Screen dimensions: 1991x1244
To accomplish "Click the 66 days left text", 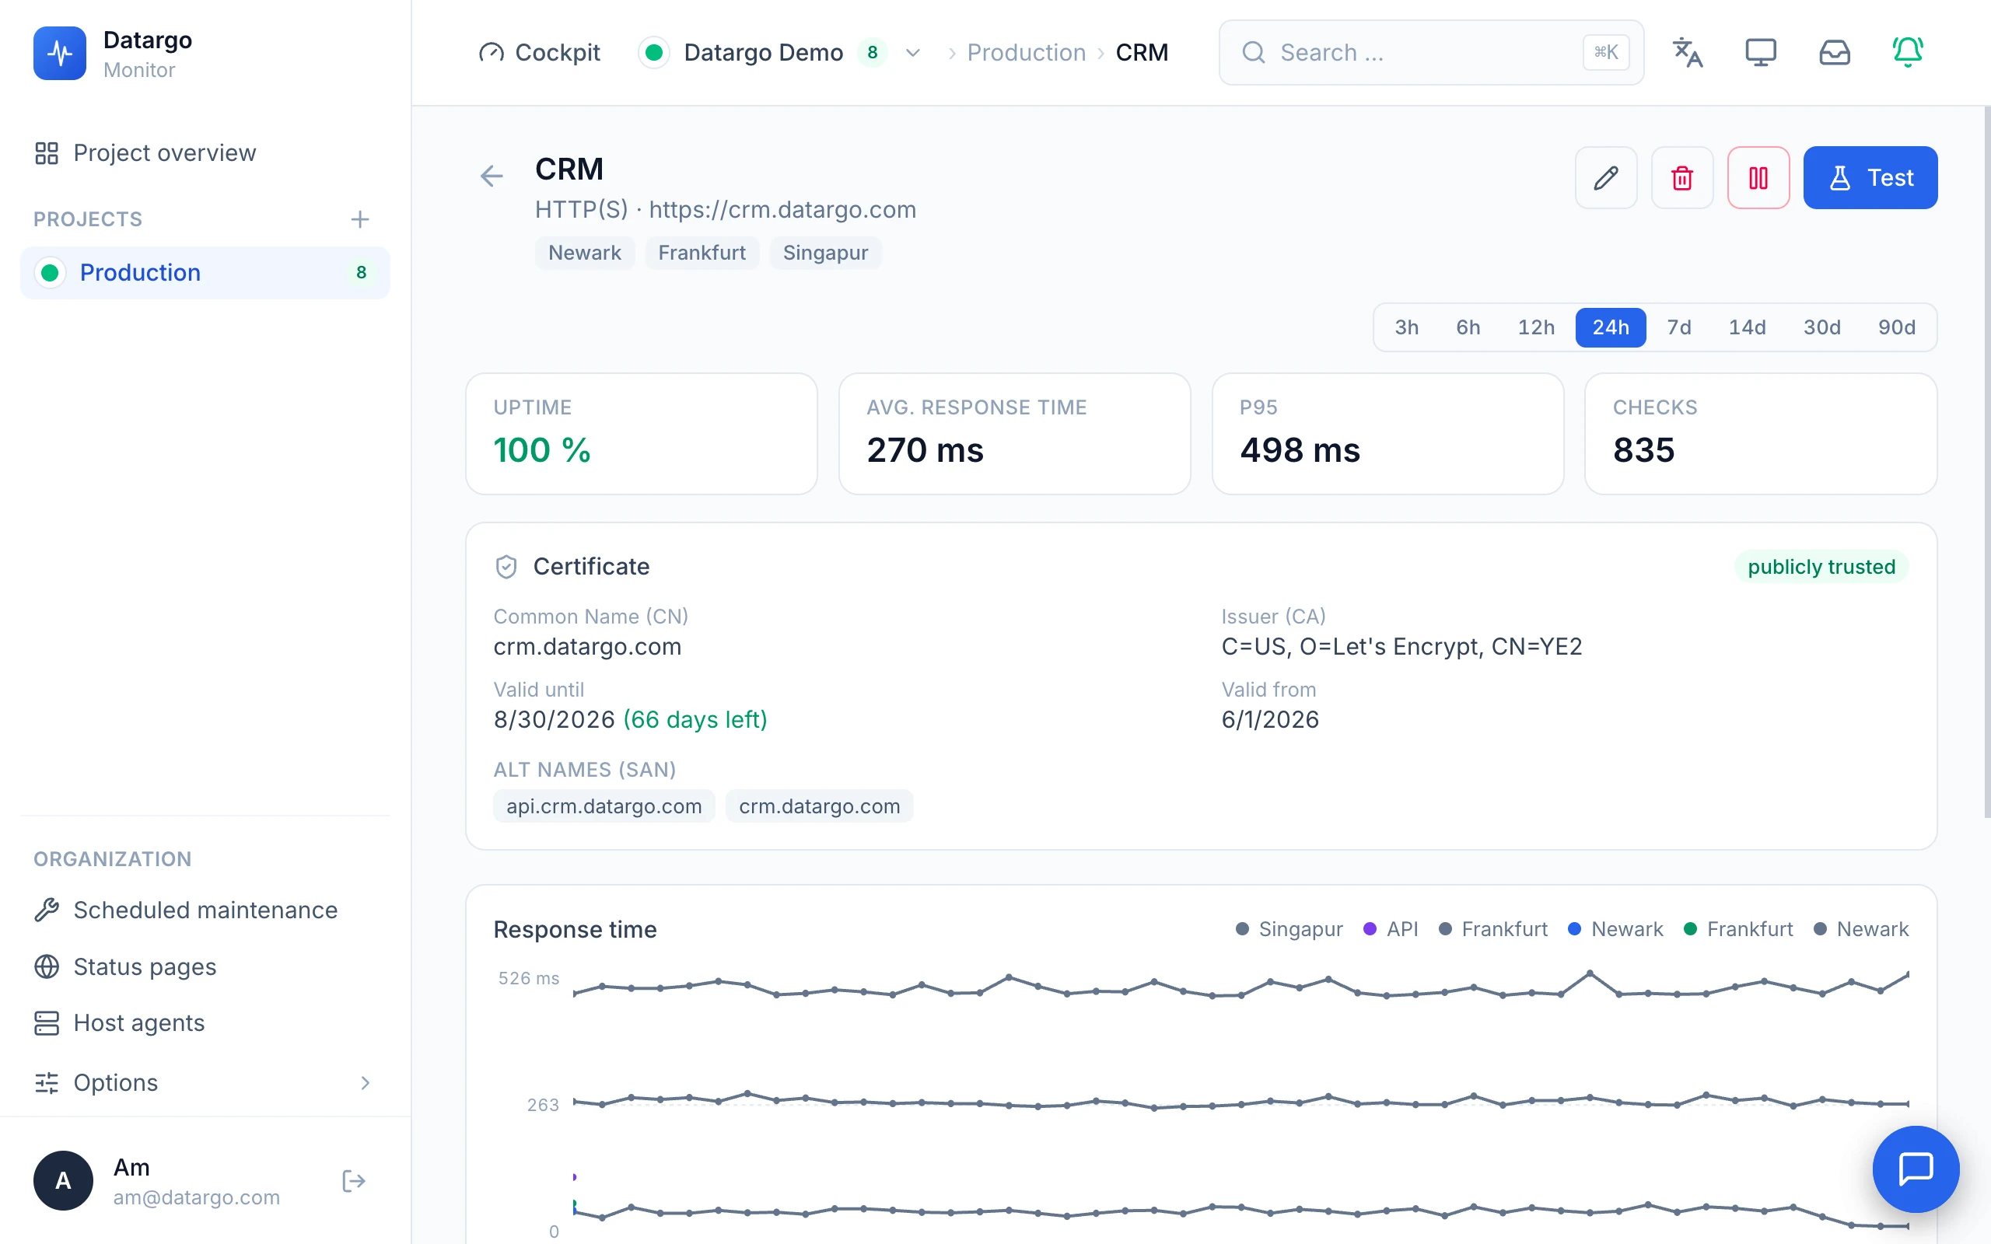I will coord(695,720).
